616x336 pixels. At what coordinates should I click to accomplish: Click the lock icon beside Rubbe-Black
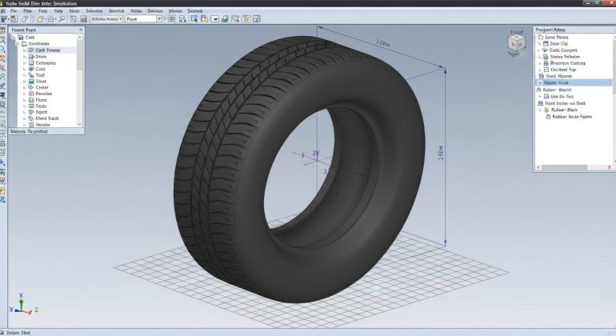[x=547, y=110]
